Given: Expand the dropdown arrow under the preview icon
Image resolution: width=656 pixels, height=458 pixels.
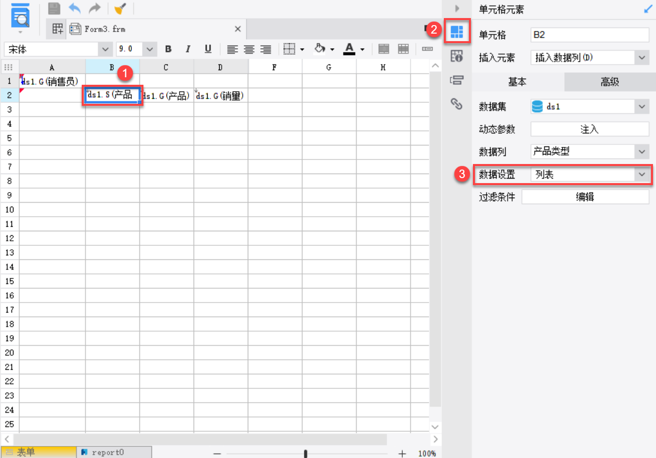Looking at the screenshot, I should click(x=20, y=33).
